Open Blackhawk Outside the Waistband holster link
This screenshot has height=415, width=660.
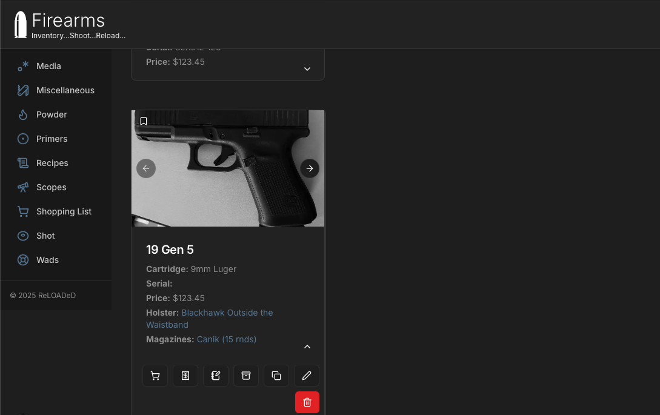(x=209, y=319)
